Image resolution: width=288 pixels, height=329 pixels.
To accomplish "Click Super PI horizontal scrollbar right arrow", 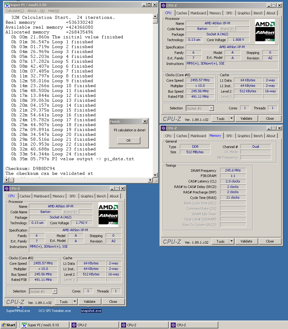I will coord(150,180).
